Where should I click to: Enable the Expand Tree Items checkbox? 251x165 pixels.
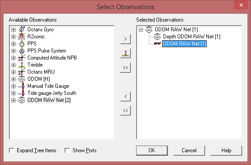pyautogui.click(x=11, y=150)
